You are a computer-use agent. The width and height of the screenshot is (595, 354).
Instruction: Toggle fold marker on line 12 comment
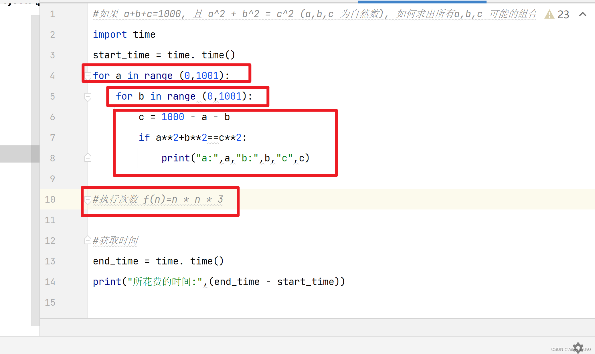pos(88,240)
